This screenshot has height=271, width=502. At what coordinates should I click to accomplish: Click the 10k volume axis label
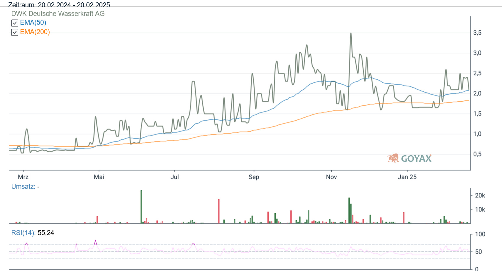point(480,209)
